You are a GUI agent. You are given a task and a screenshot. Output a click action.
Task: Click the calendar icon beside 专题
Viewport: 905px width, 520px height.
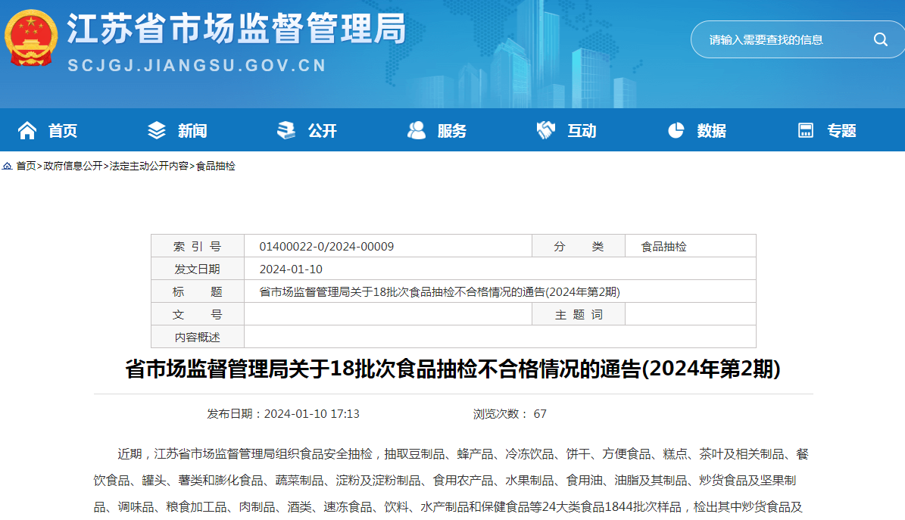805,130
